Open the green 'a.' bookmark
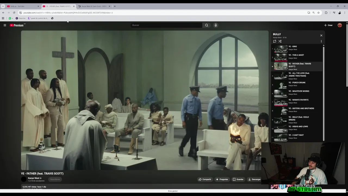 (x=11, y=18)
